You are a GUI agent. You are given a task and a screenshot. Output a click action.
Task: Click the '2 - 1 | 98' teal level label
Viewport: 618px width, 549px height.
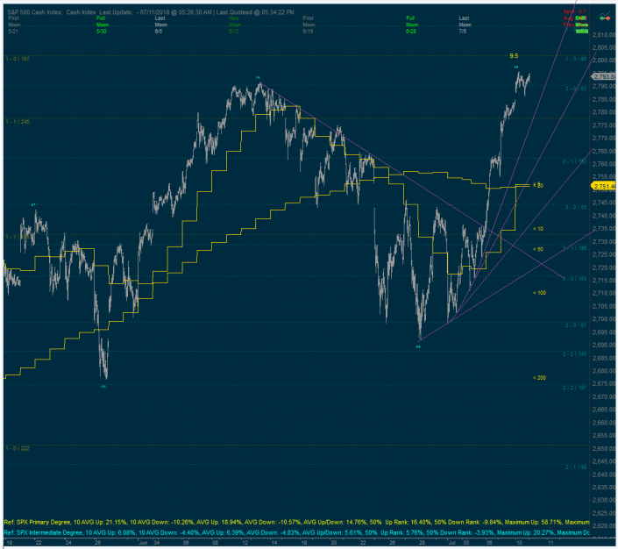576,467
